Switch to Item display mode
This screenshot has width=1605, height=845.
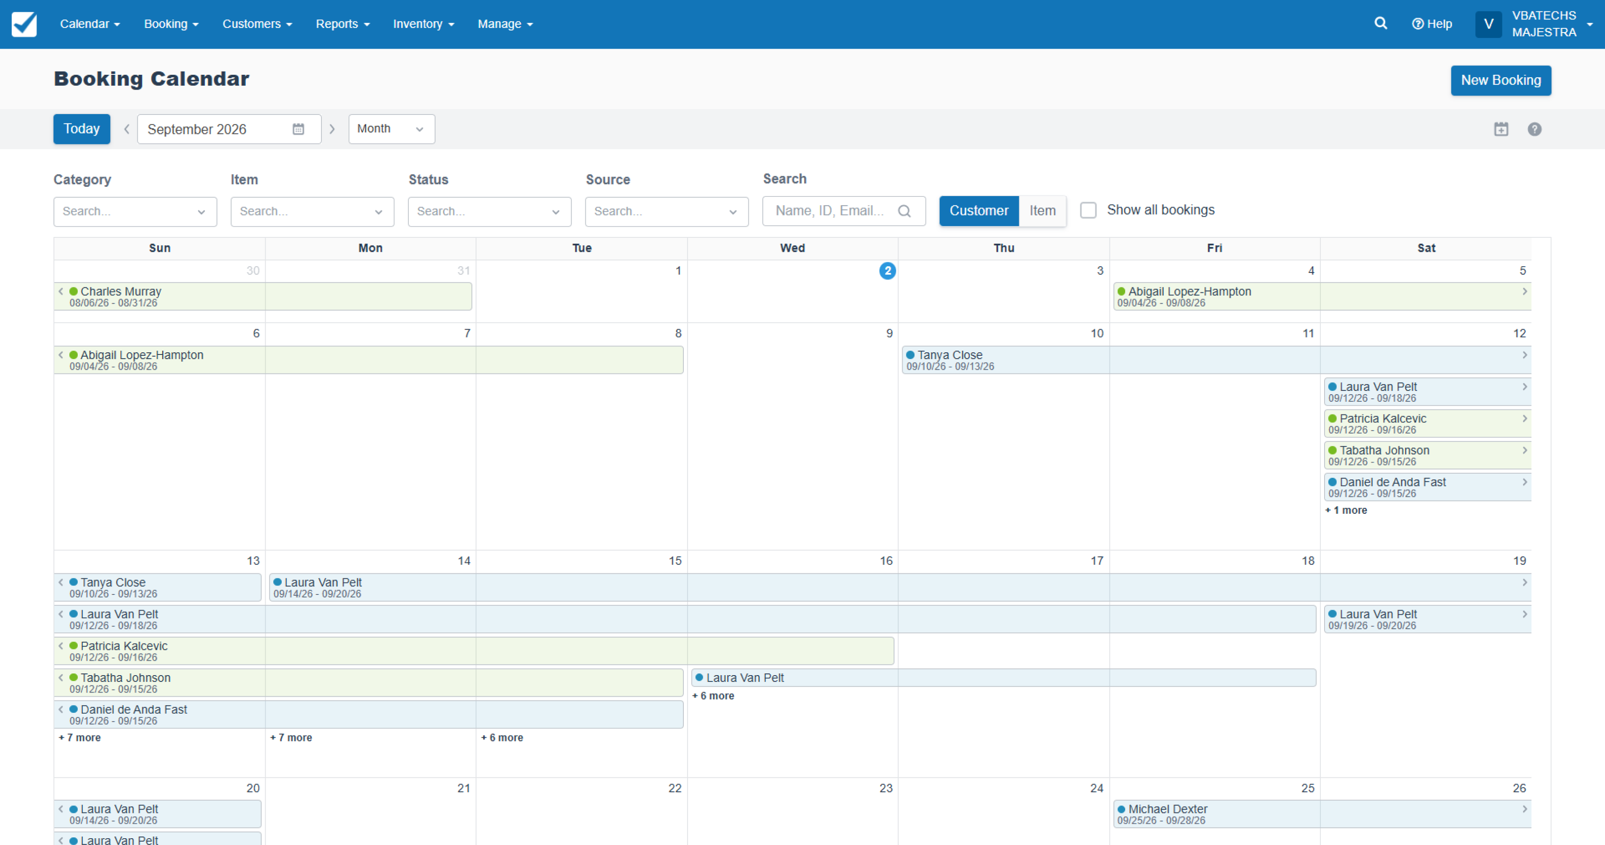click(1042, 211)
